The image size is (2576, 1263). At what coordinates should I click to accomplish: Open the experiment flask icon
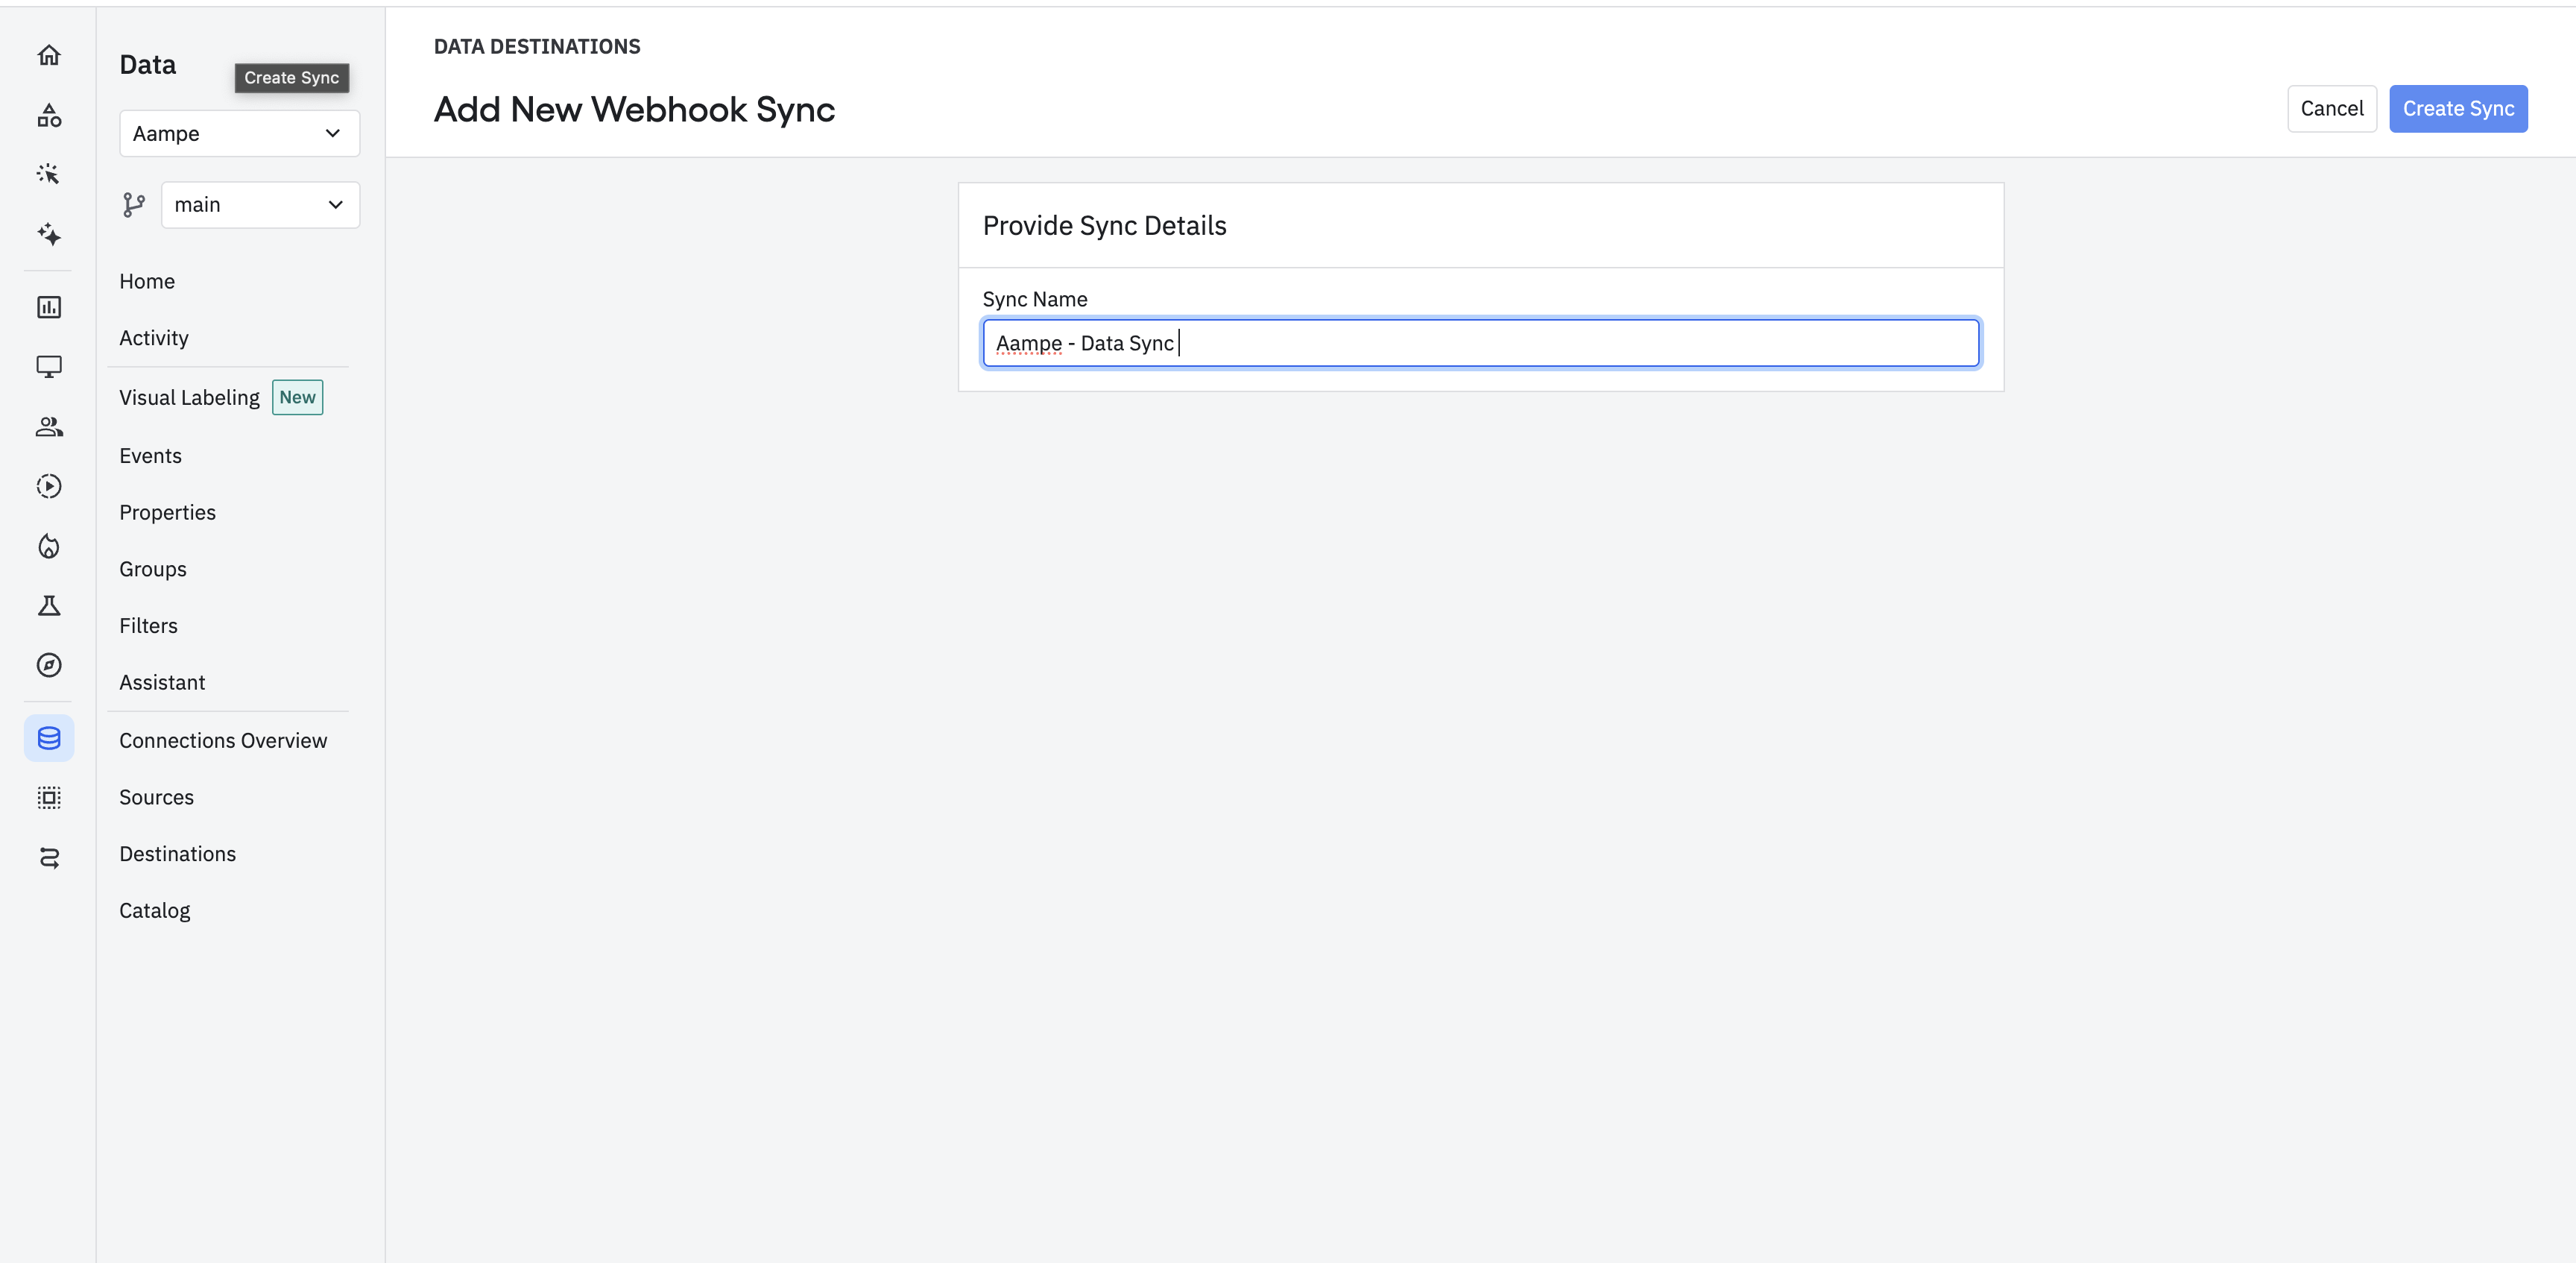pos(49,606)
